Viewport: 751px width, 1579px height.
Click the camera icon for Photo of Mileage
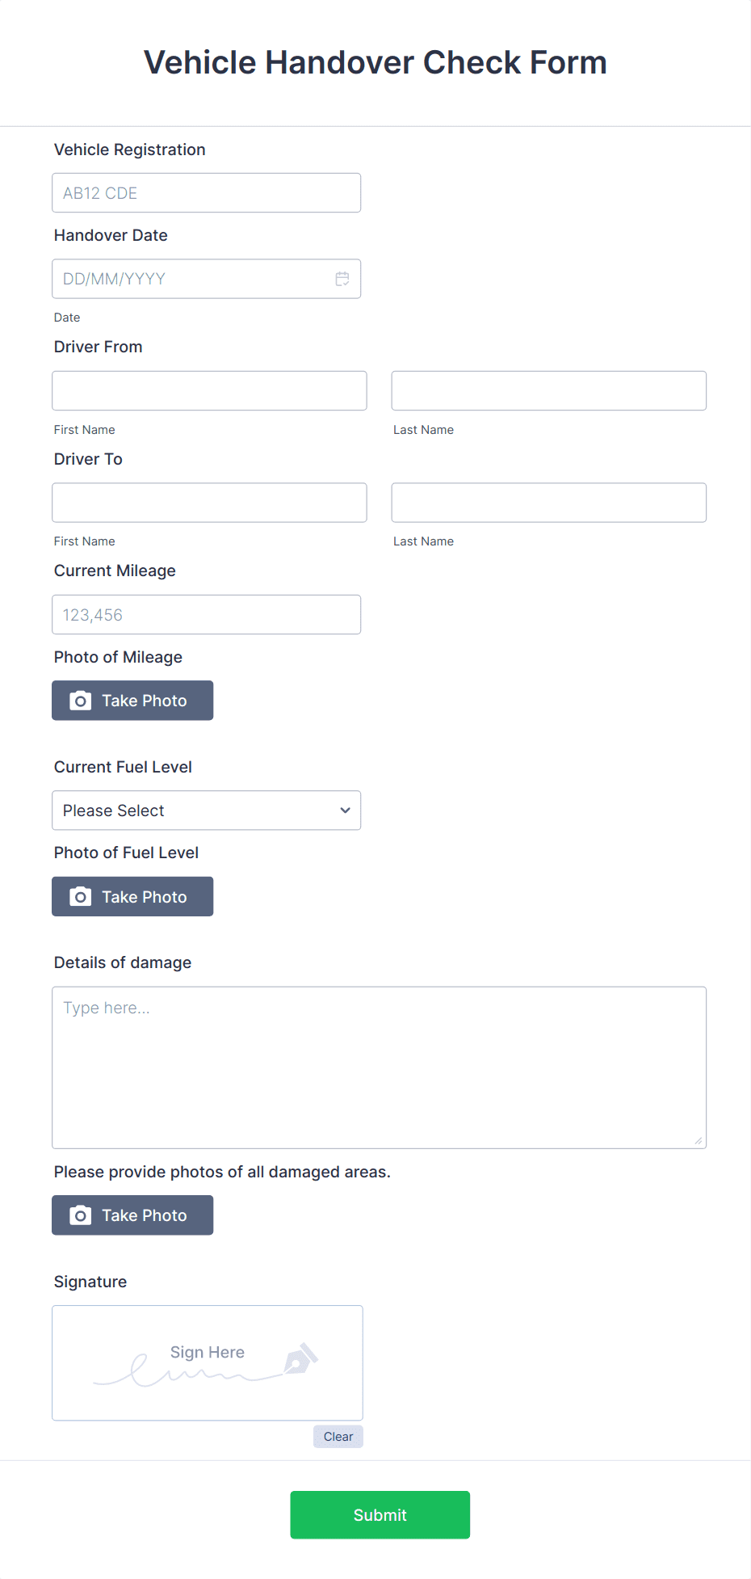coord(80,700)
